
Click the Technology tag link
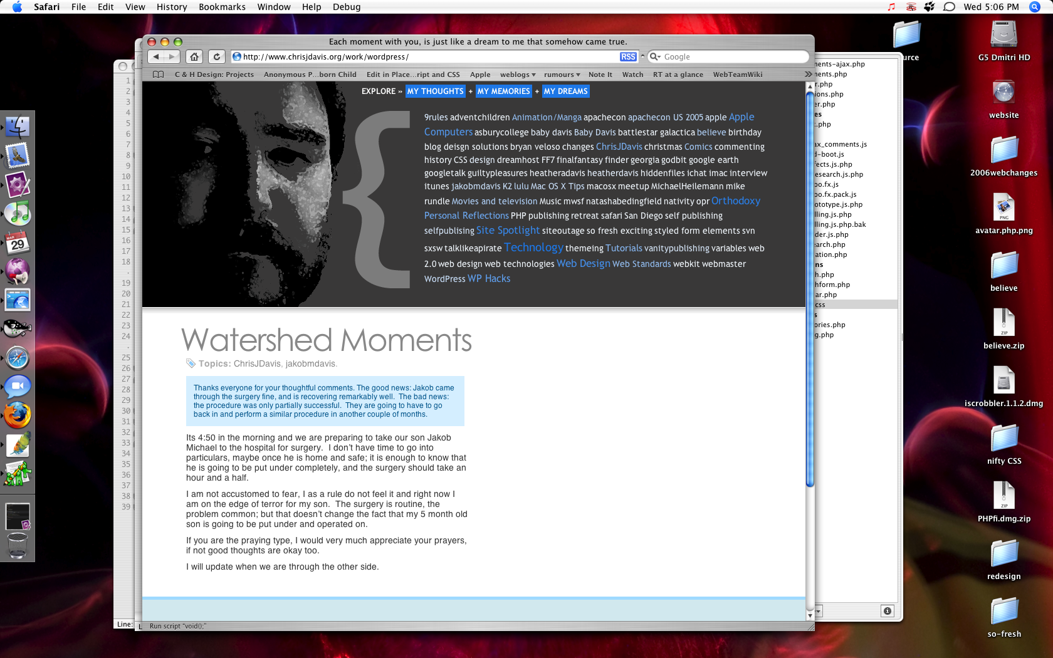(x=533, y=248)
